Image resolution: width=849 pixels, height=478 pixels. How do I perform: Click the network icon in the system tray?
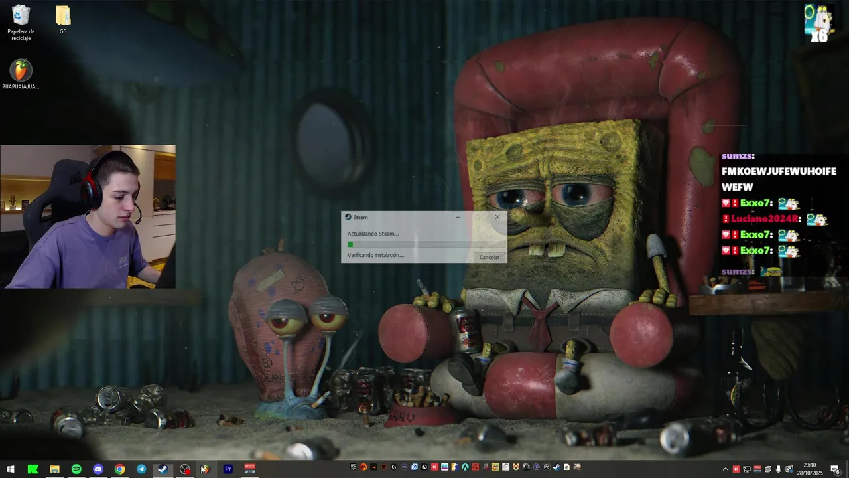coord(747,469)
